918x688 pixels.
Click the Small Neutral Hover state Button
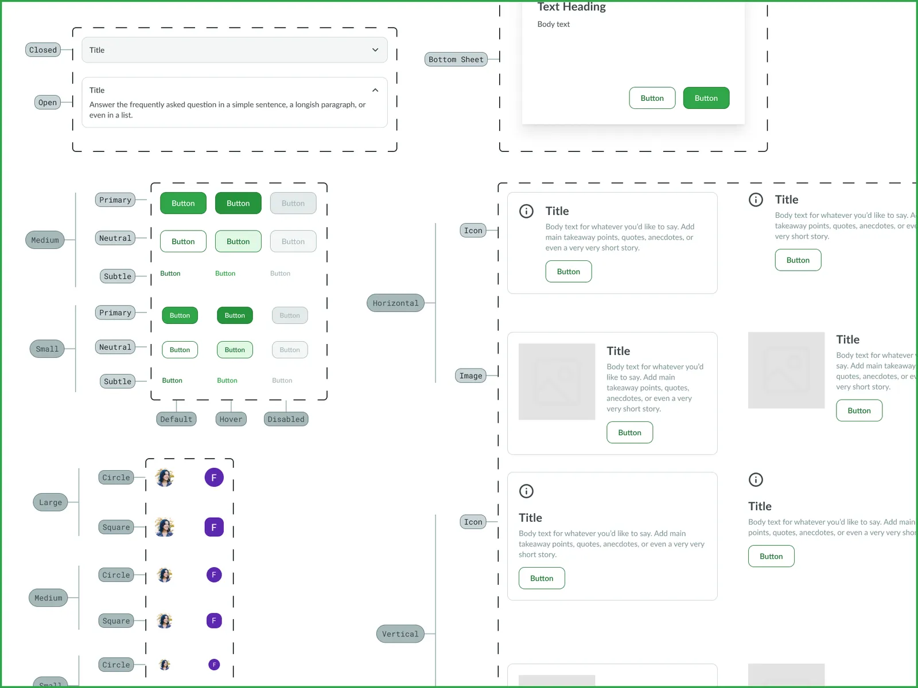[x=235, y=350]
